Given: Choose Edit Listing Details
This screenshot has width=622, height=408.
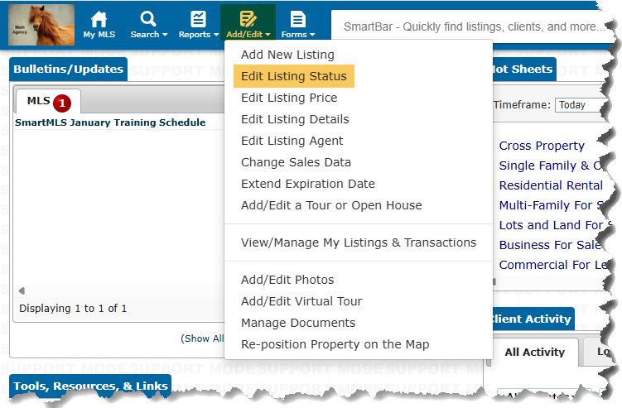Looking at the screenshot, I should [x=295, y=119].
